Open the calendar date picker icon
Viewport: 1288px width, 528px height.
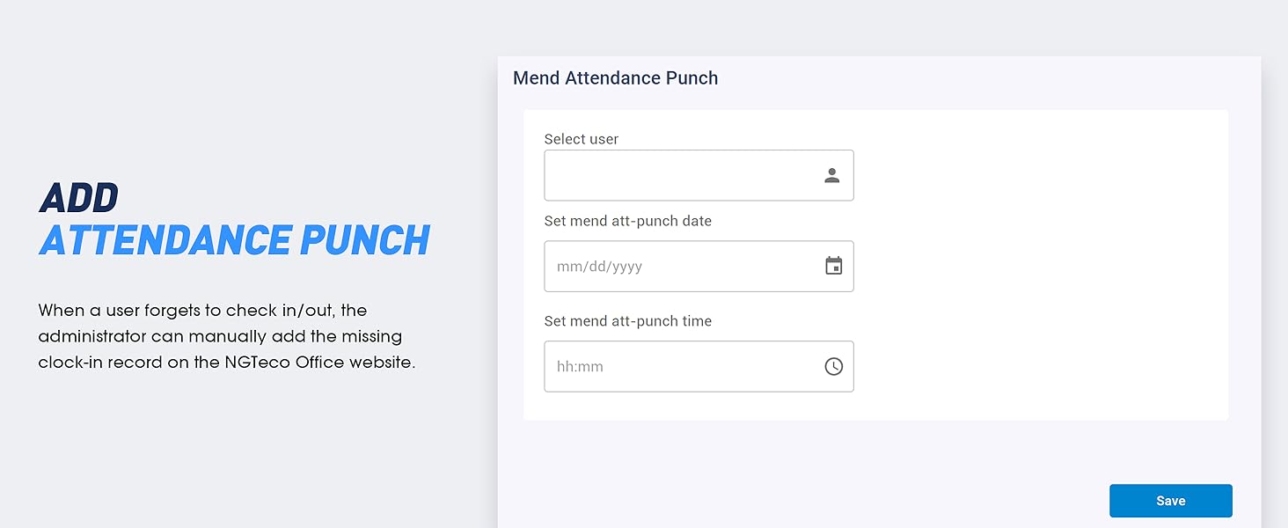834,266
